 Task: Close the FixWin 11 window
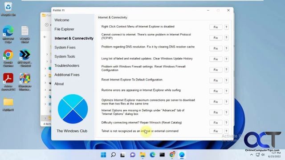[228, 10]
